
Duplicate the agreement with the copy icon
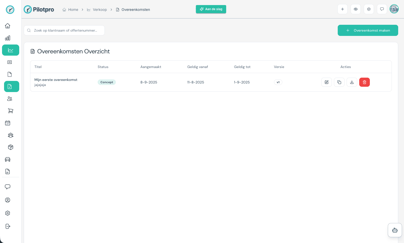point(339,82)
